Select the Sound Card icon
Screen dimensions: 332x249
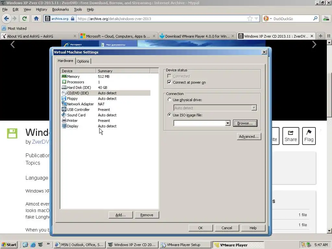[64, 115]
